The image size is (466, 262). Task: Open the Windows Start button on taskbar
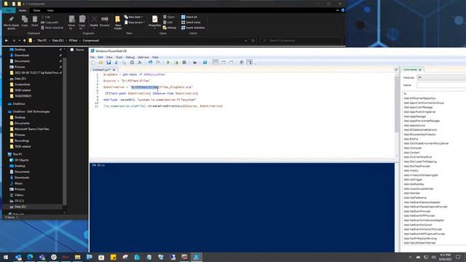6,257
